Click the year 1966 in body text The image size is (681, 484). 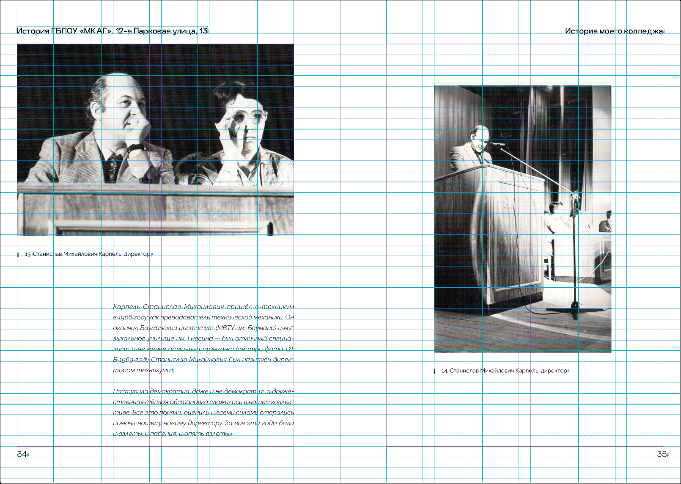[125, 317]
